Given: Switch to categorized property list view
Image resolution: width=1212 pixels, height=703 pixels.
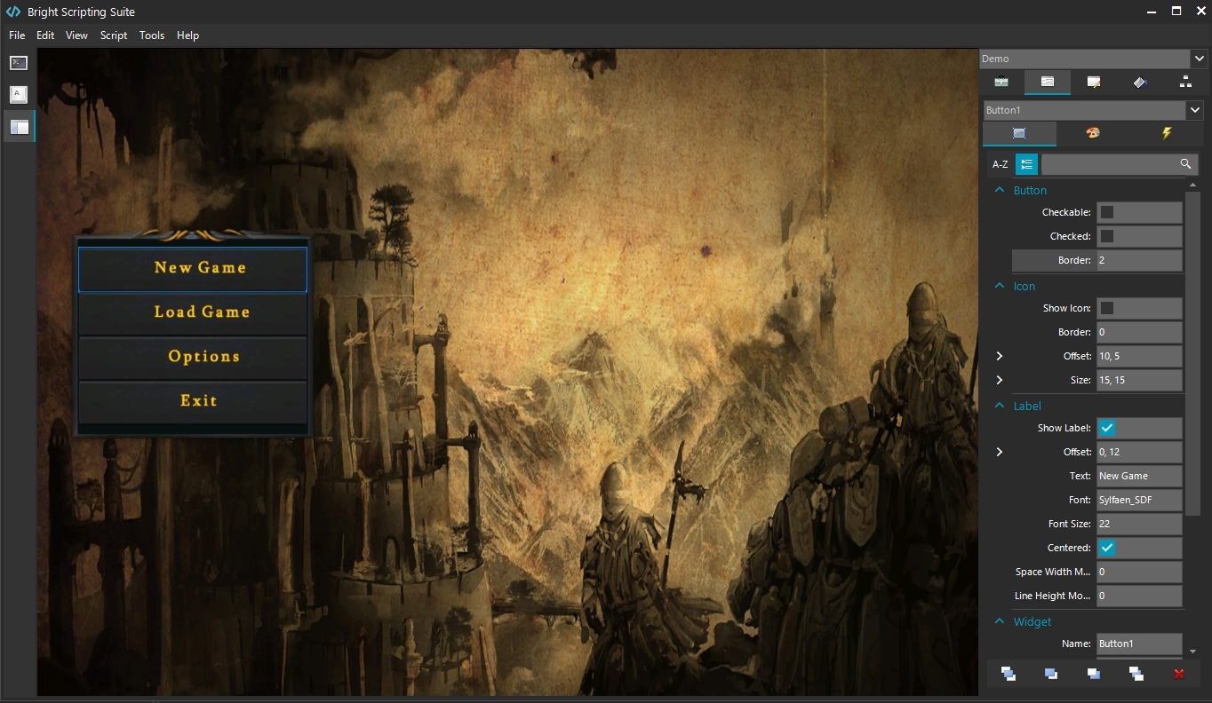Looking at the screenshot, I should point(1026,164).
